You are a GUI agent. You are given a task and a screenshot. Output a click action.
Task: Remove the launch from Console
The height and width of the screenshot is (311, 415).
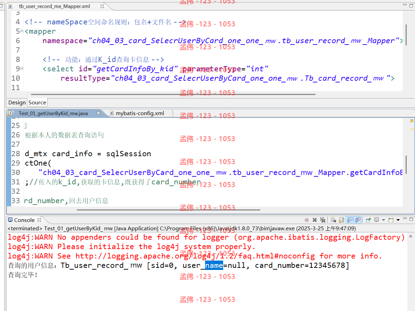pos(315,220)
